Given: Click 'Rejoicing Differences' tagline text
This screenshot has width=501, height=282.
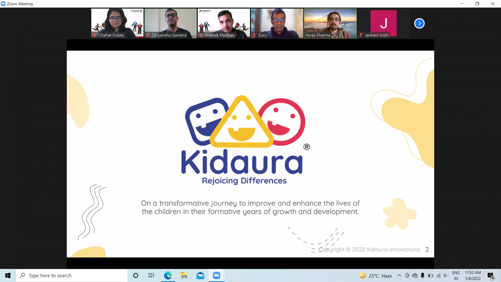Looking at the screenshot, I should [x=244, y=181].
